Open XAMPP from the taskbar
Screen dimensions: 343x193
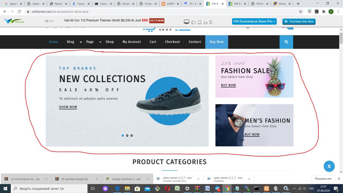tap(267, 188)
